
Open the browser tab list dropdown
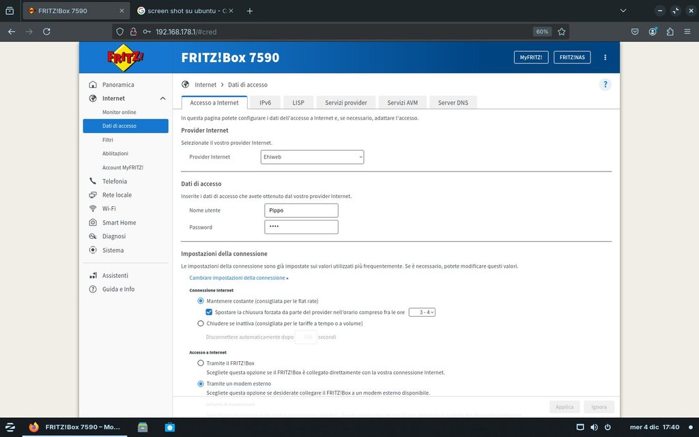tap(623, 11)
